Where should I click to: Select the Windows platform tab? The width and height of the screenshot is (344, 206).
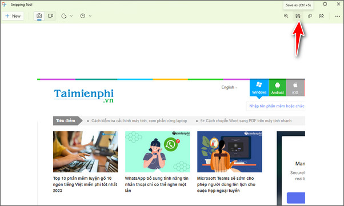259,88
